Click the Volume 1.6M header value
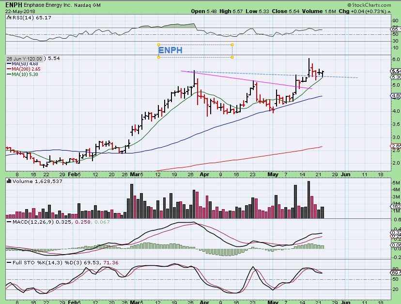Screen dimensions: 401x304 [319, 11]
